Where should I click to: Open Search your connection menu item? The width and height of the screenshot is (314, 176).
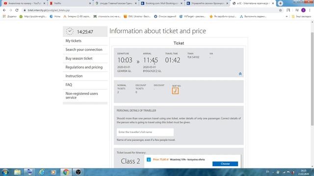click(84, 50)
